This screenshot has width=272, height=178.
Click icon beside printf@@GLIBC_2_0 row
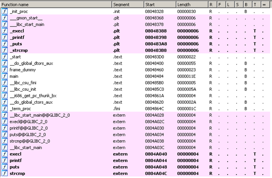pyautogui.click(x=4, y=128)
